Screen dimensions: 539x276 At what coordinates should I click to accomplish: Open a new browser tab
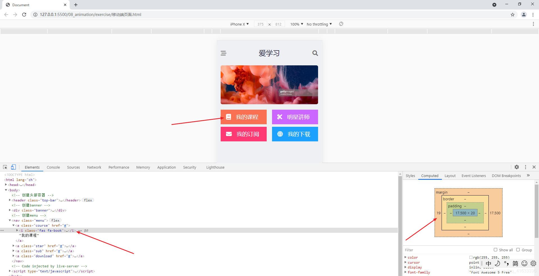coord(76,5)
